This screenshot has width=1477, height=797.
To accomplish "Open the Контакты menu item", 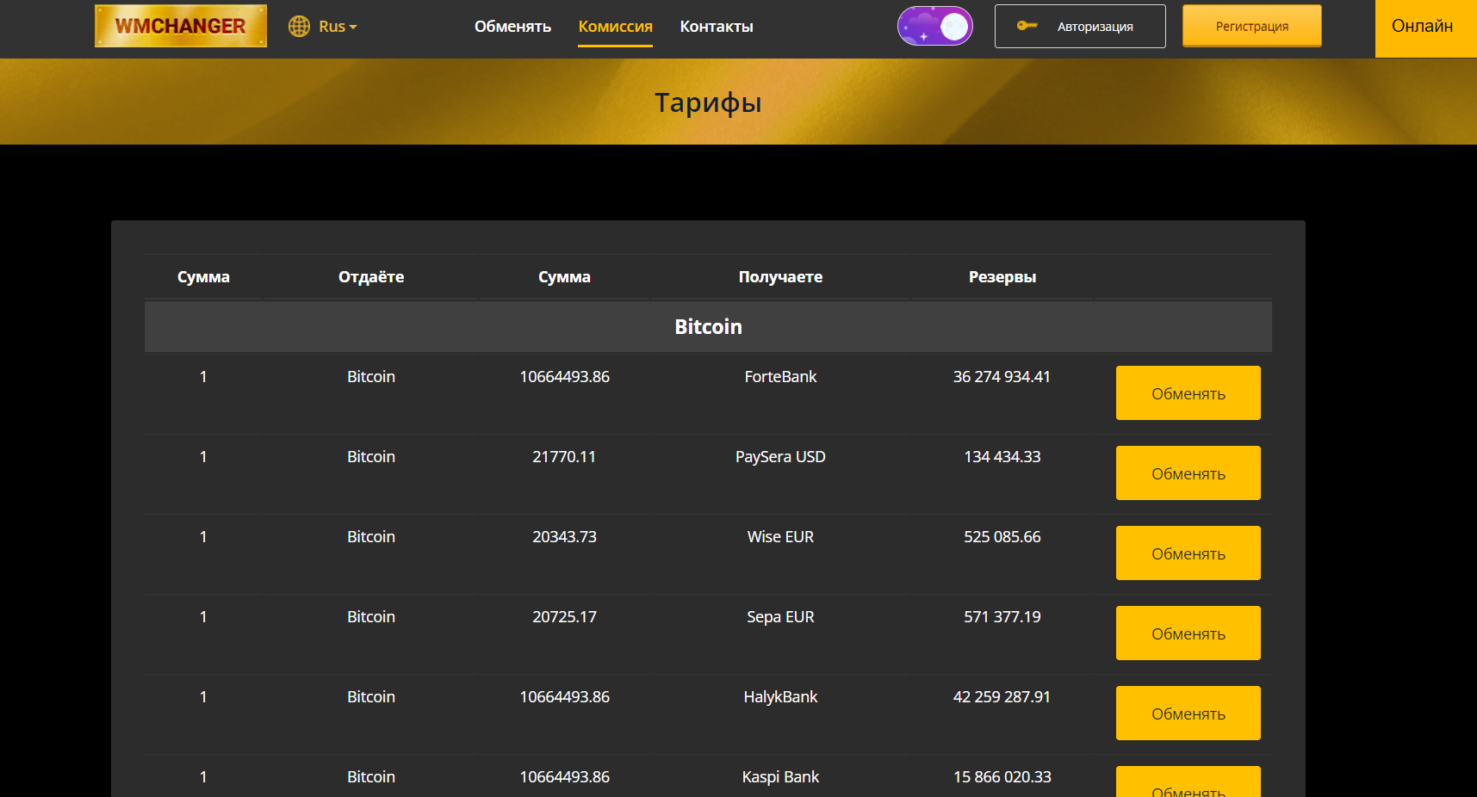I will pos(717,27).
